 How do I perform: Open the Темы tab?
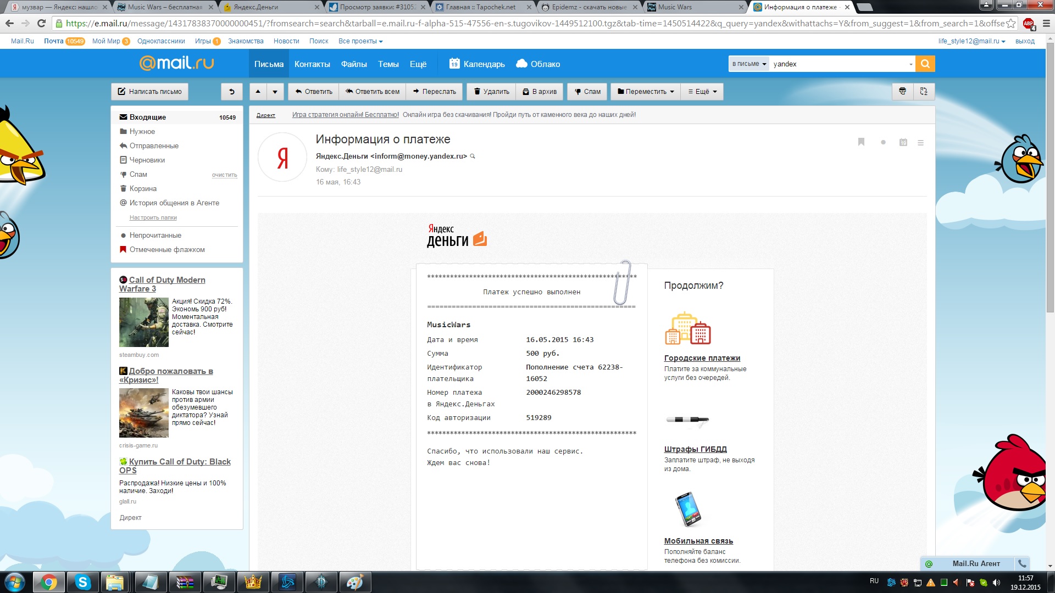pyautogui.click(x=388, y=64)
